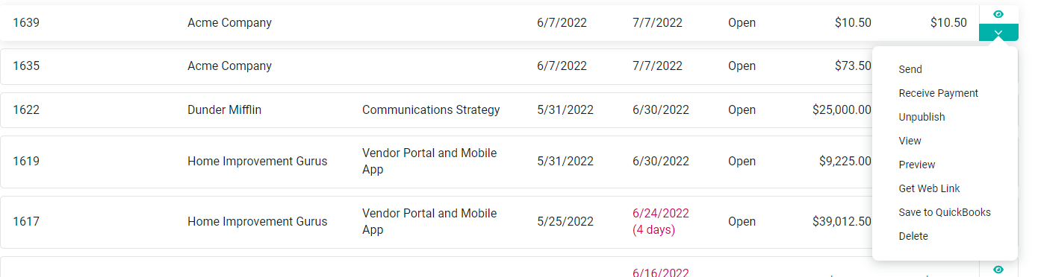Screen dimensions: 1038x277
Task: Open invoice number 1639
Action: tap(26, 22)
